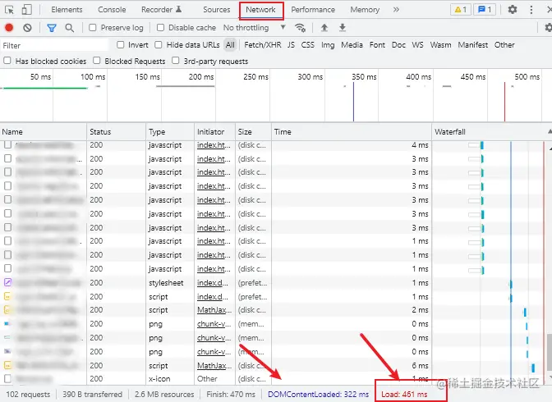Toggle the device toolbar icon
Image resolution: width=552 pixels, height=402 pixels.
pos(27,10)
